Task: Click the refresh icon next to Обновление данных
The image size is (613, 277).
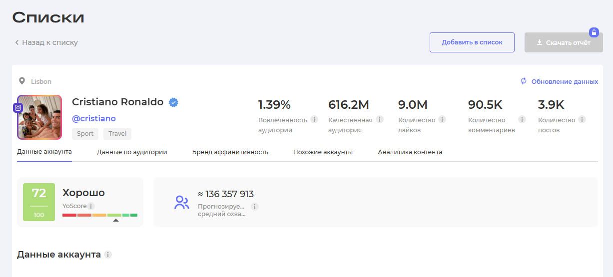Action: (524, 81)
